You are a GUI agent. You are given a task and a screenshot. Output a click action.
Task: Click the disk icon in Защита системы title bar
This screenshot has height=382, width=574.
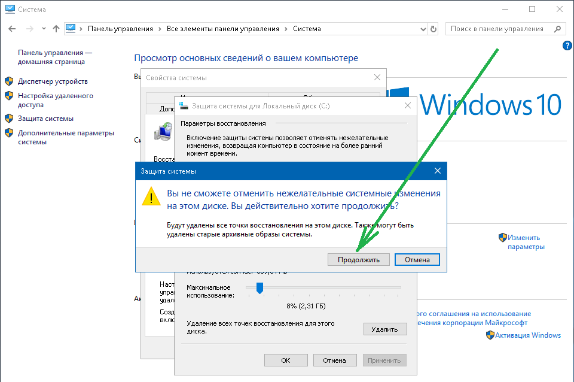pos(184,105)
